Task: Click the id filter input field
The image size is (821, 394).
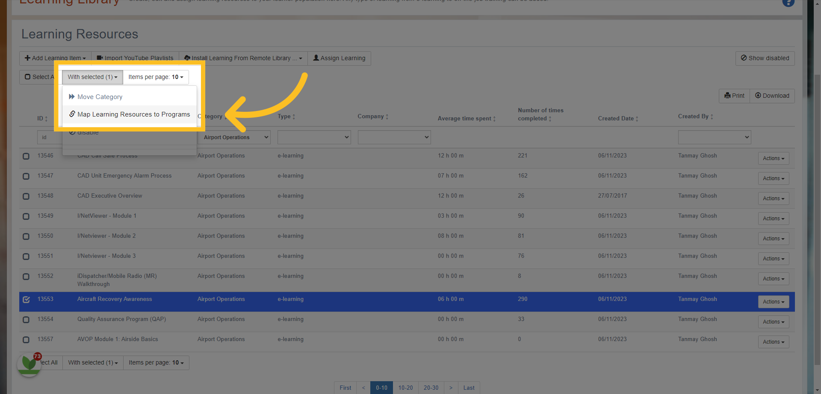Action: point(50,137)
